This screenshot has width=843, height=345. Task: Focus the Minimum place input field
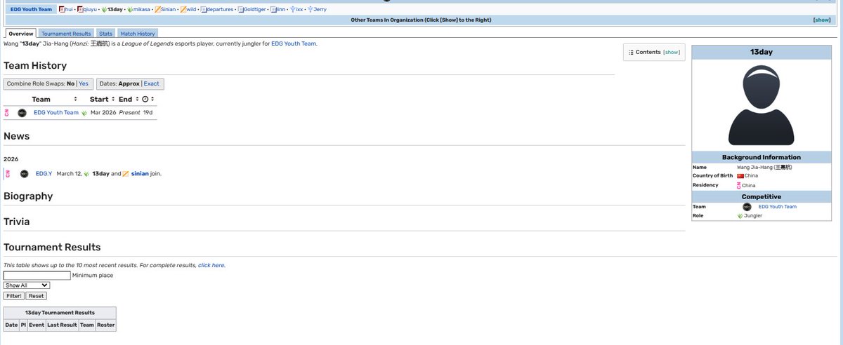pos(37,276)
